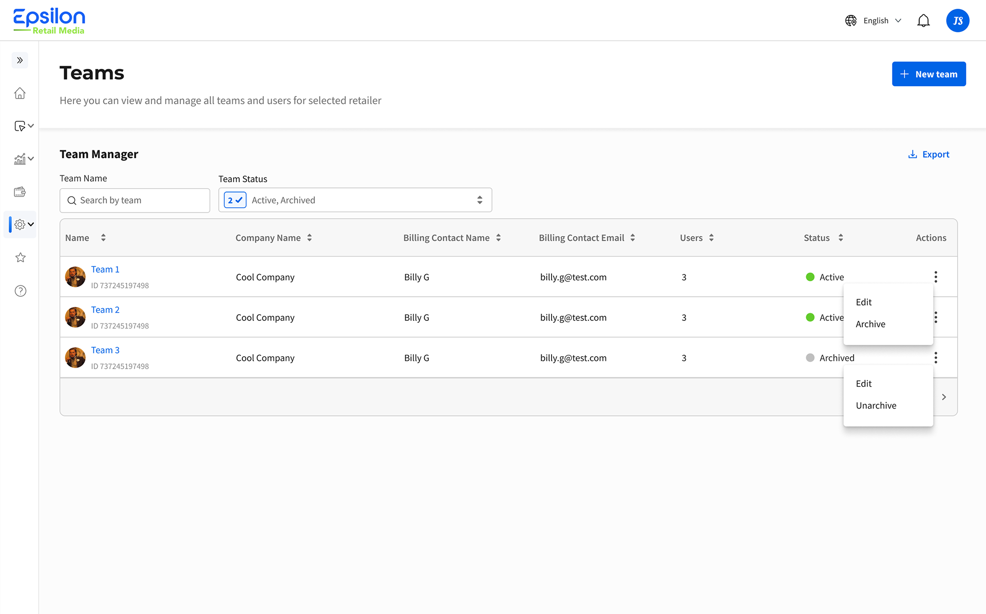Expand the English language dropdown

click(898, 21)
